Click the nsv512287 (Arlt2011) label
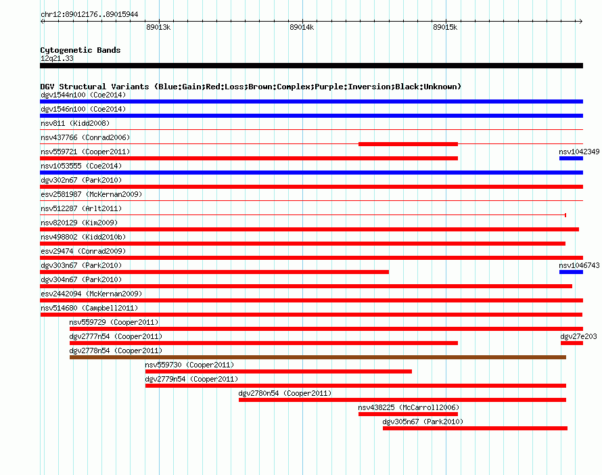Viewport: 602px width, 475px height. 81,208
